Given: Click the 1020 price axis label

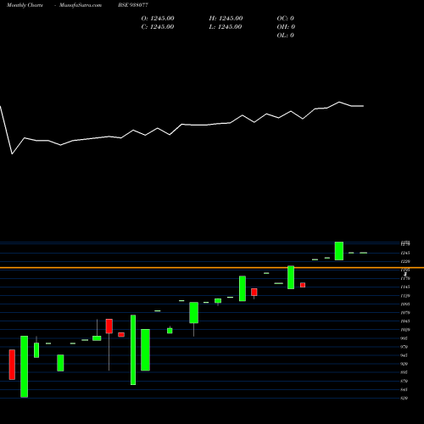Looking at the screenshot, I should (x=405, y=330).
